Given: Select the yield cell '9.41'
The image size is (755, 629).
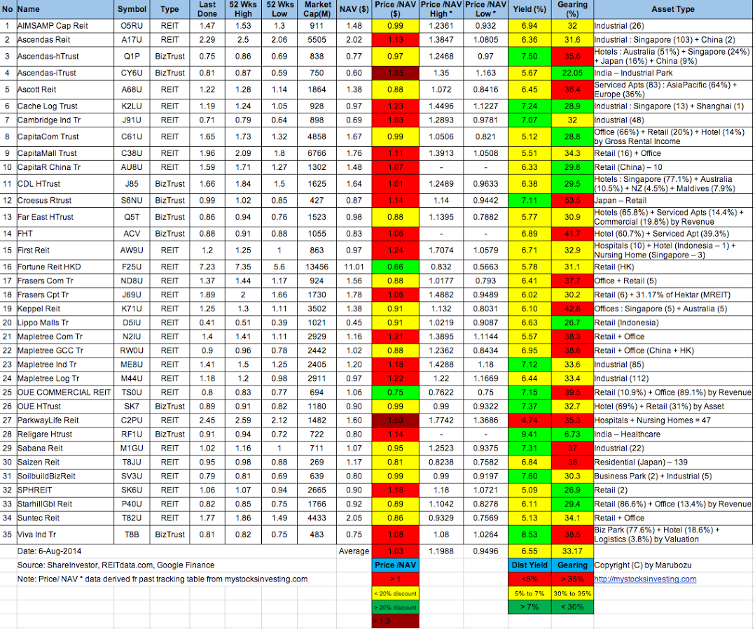Looking at the screenshot, I should pos(529,434).
